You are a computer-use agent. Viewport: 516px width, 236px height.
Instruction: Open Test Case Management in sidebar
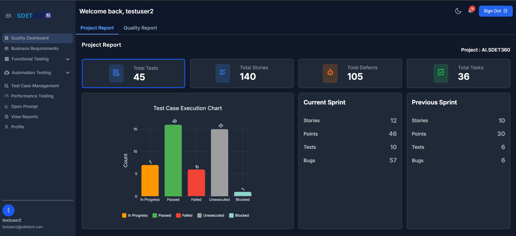(x=35, y=86)
